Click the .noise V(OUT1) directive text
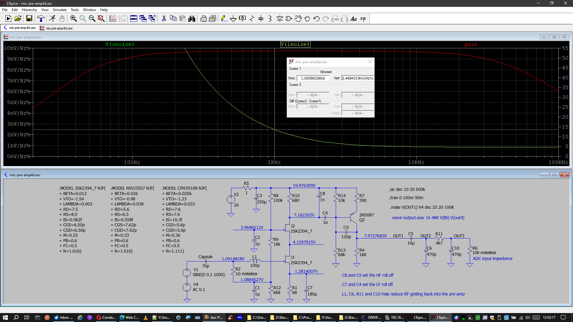This screenshot has height=322, width=573. pos(422,207)
